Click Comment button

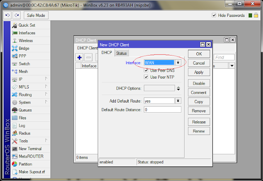[x=199, y=93]
